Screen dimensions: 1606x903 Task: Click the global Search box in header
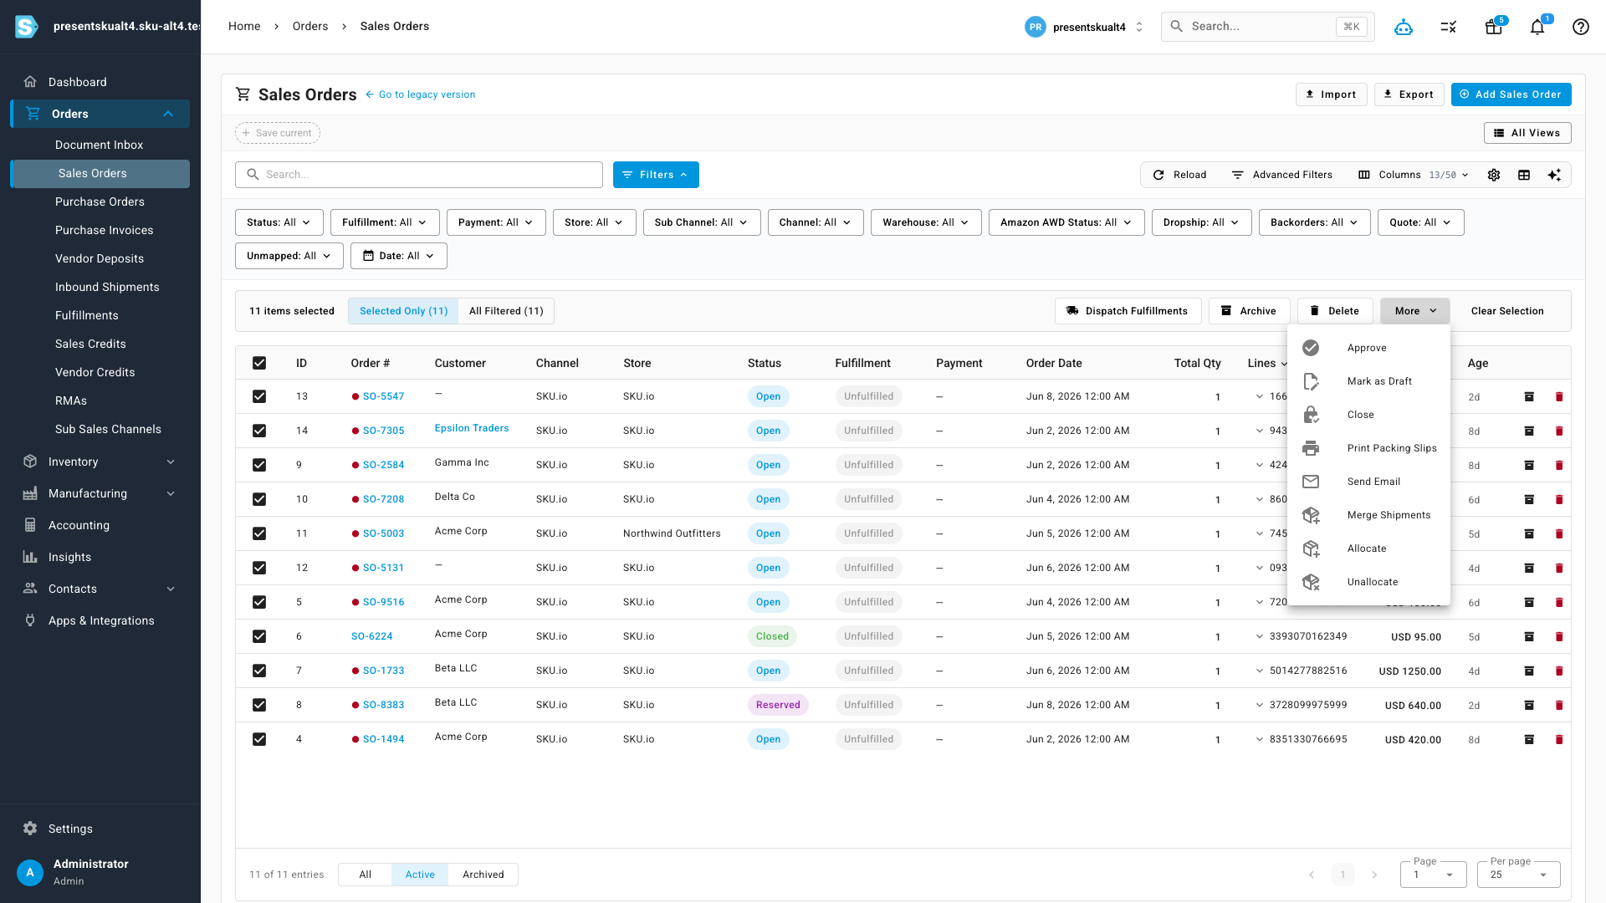[x=1268, y=27]
